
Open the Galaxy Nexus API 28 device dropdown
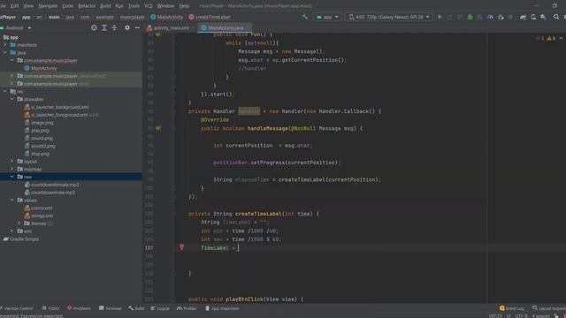click(388, 17)
